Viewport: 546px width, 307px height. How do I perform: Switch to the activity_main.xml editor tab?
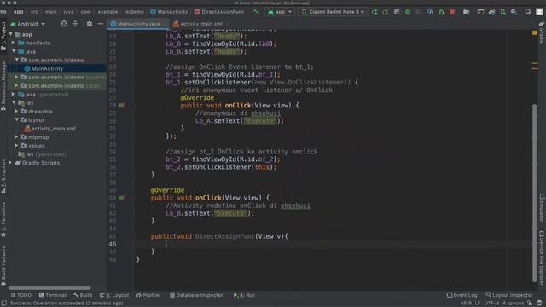click(x=201, y=24)
